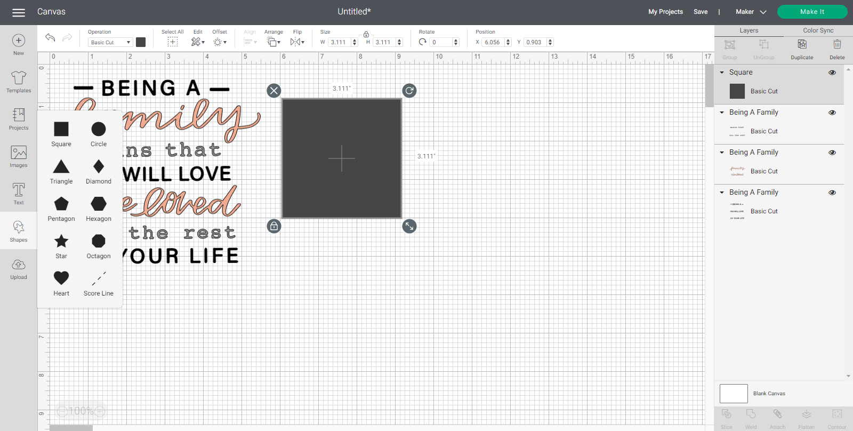
Task: Insert a Hexagon shape
Action: pos(99,209)
